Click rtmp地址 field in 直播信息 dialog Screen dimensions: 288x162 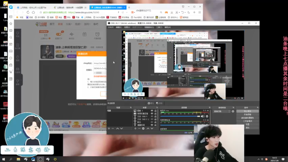click(x=100, y=63)
